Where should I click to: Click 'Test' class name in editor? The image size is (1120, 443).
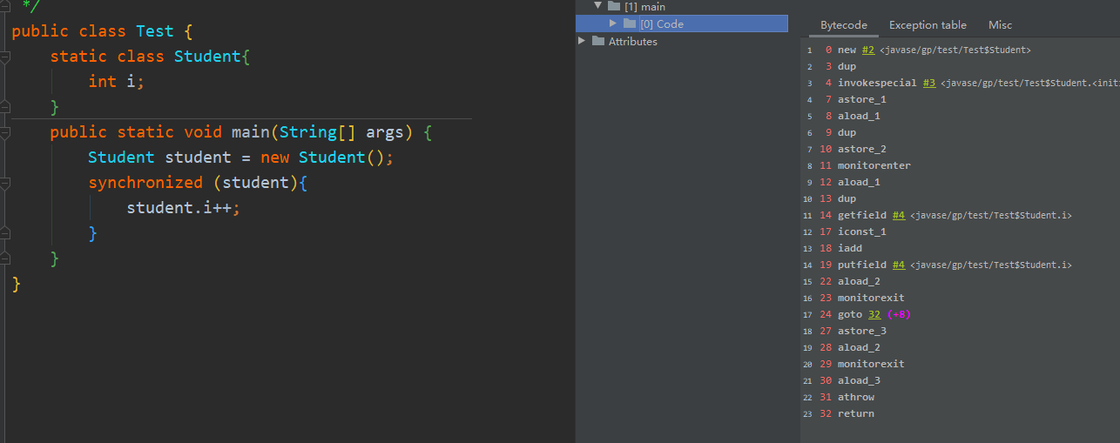(155, 31)
